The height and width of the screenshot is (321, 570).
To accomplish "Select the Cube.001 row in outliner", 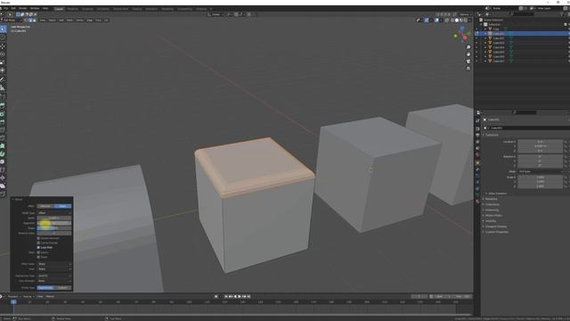I will point(523,34).
